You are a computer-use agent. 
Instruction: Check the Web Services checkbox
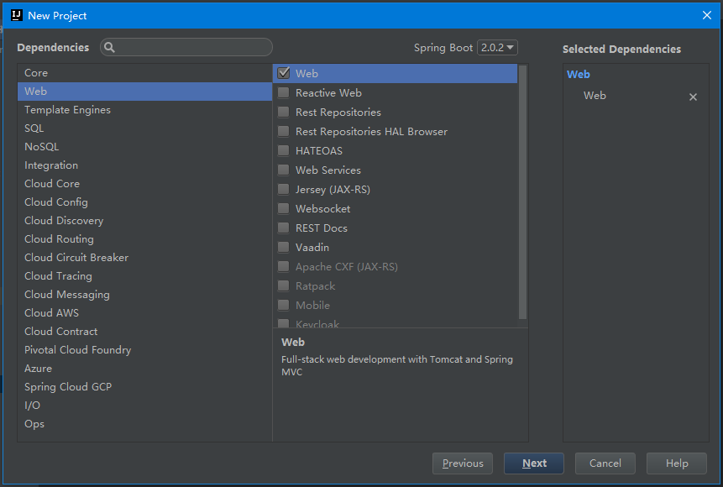click(284, 170)
